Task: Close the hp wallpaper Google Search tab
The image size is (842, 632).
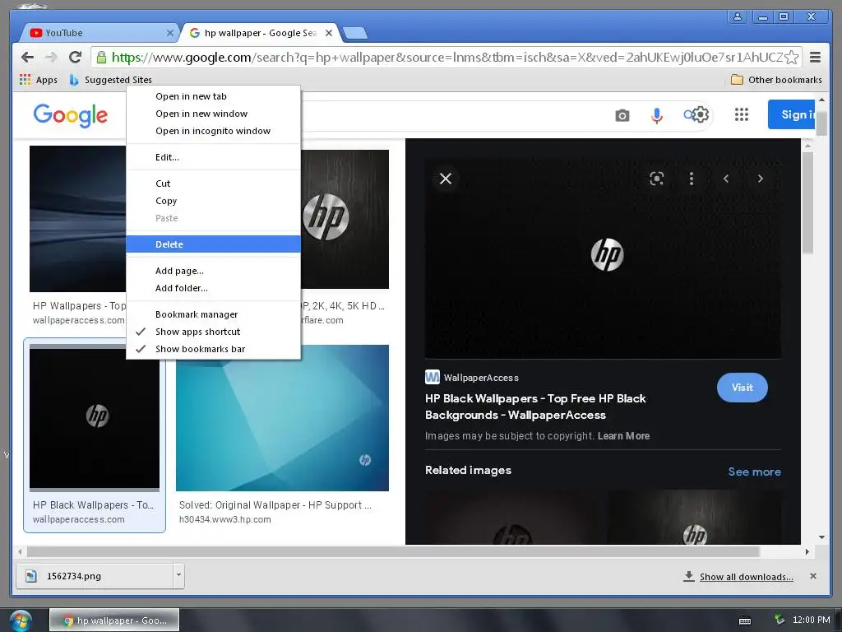Action: (x=329, y=33)
